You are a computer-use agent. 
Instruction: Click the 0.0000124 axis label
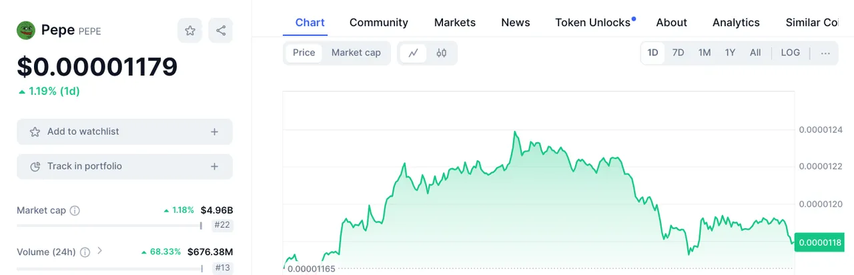[820, 129]
